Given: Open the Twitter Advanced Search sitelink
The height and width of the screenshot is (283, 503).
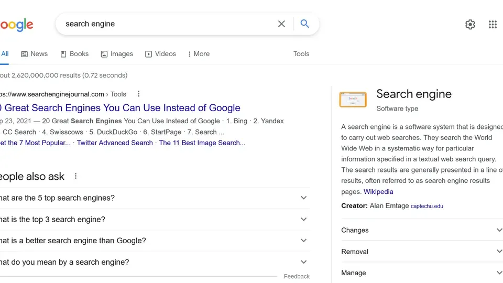Looking at the screenshot, I should click(x=115, y=143).
